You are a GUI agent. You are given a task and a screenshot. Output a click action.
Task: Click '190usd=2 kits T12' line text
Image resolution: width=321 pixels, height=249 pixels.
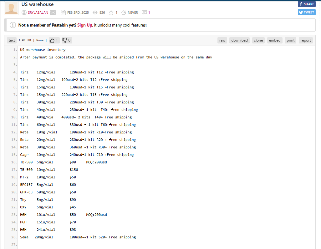[x=94, y=80]
